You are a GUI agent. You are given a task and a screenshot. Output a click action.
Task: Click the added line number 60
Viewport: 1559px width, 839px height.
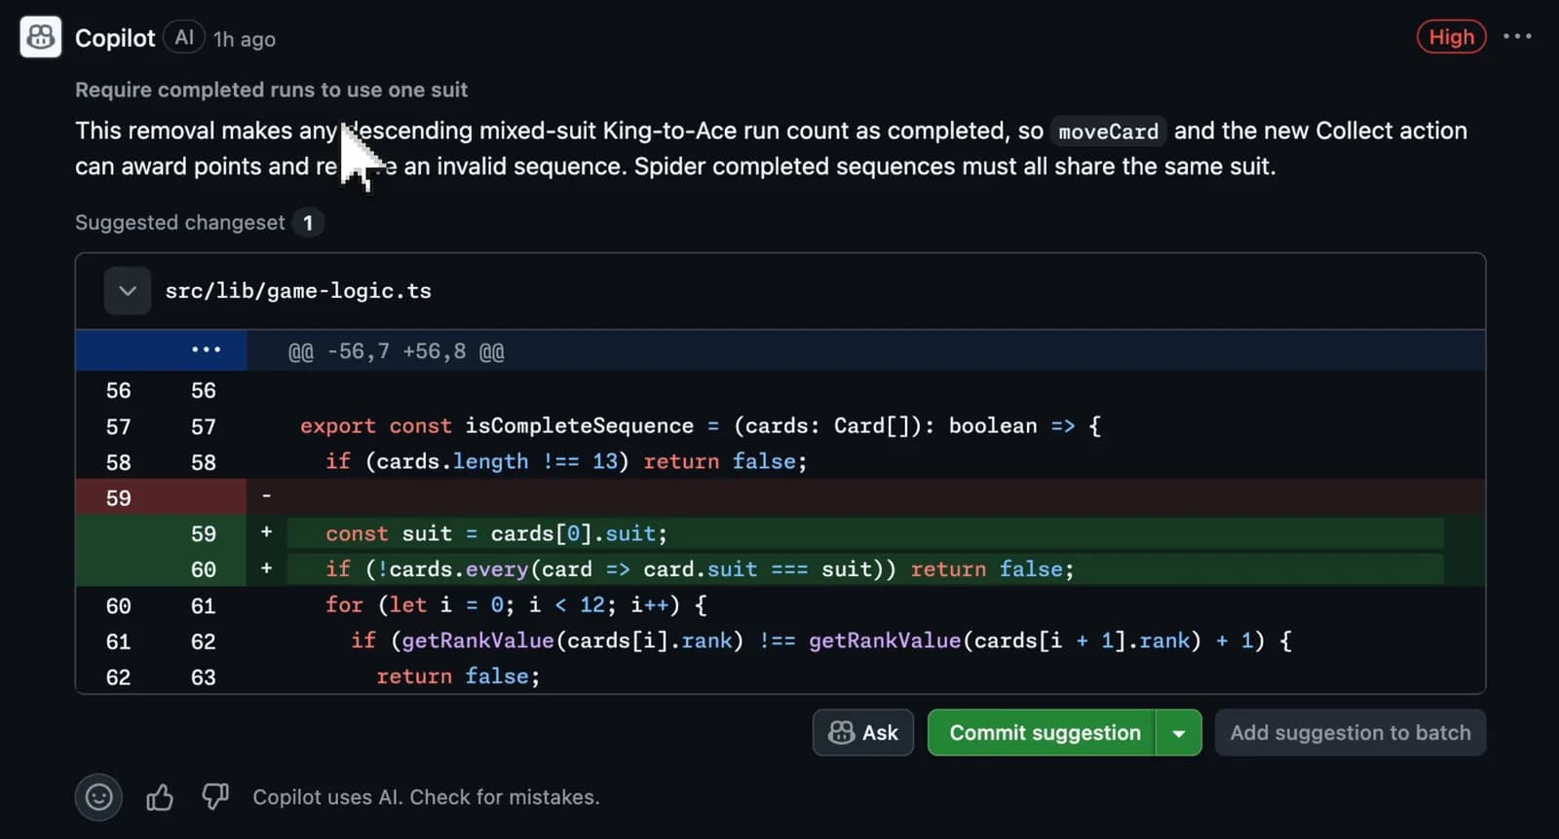pyautogui.click(x=203, y=569)
